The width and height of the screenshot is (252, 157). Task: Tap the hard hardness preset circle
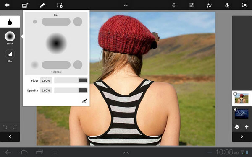click(x=78, y=65)
